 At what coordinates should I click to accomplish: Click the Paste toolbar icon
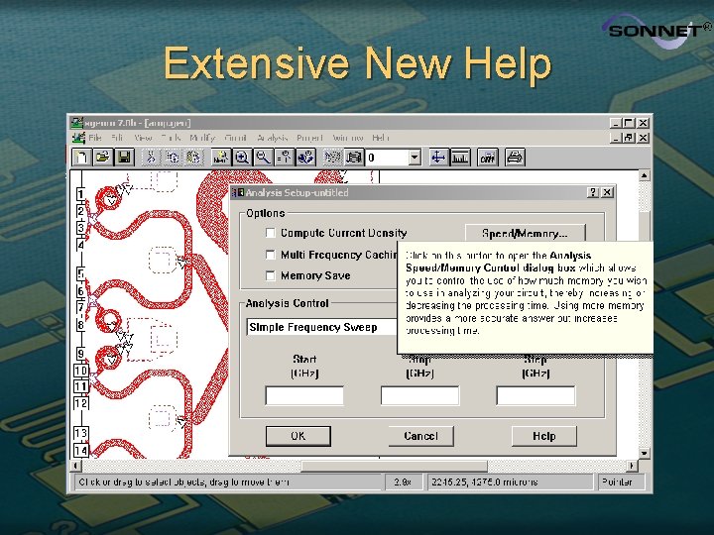pos(193,158)
